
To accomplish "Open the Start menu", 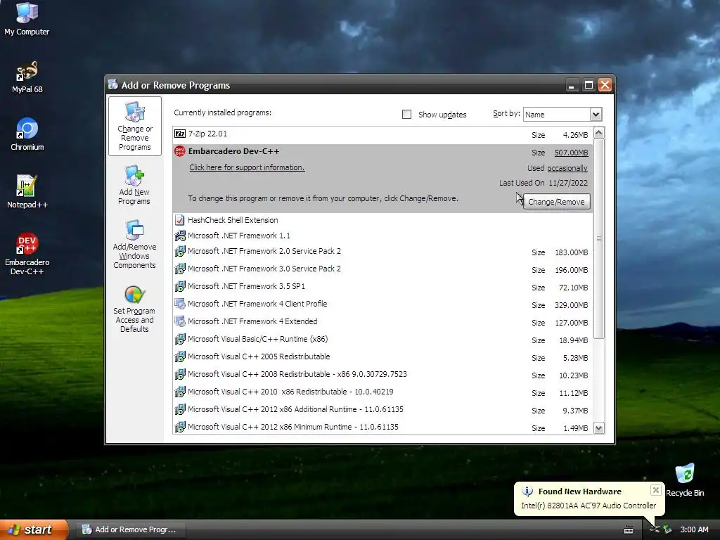I will click(34, 529).
